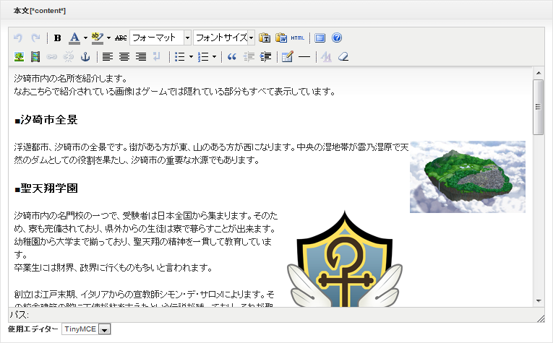553x343 pixels.
Task: Click the floating island image thumbnail
Action: click(467, 176)
